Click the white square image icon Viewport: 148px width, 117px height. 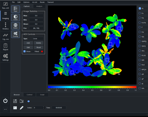pyautogui.click(x=15, y=108)
